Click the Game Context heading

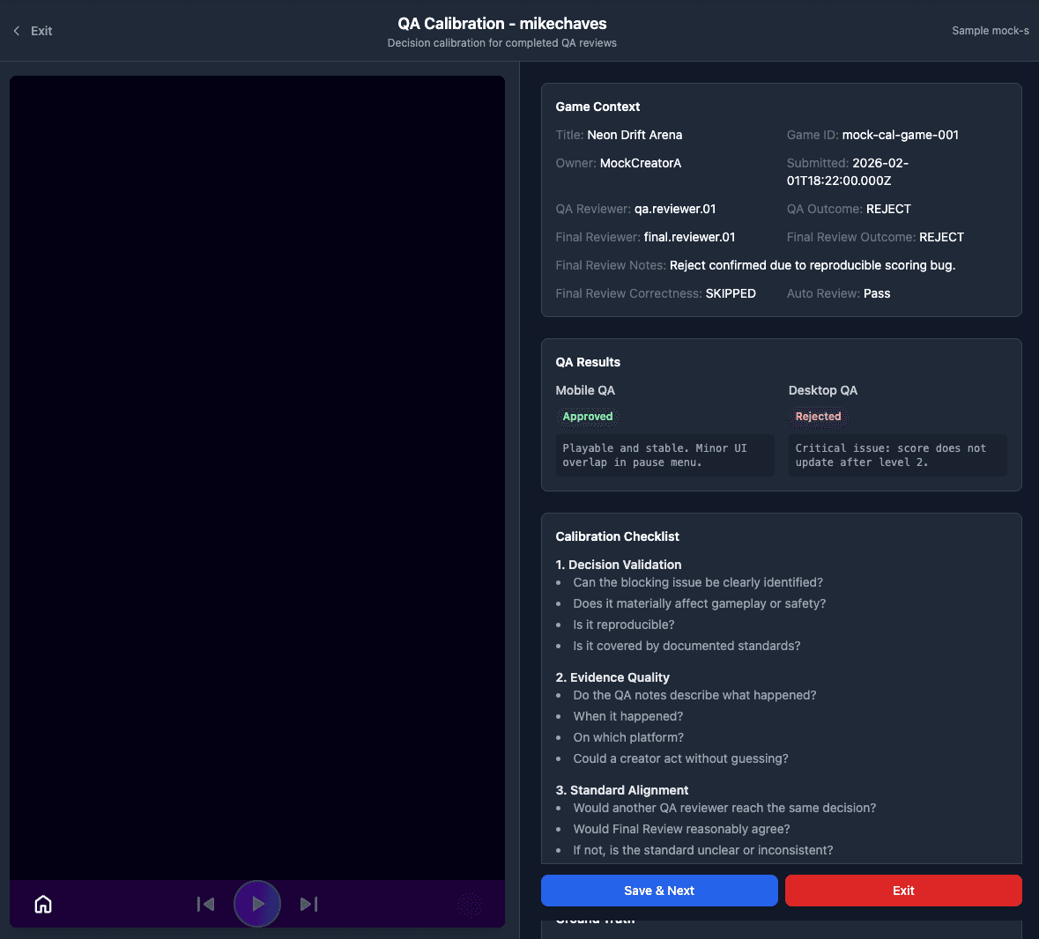click(x=597, y=107)
